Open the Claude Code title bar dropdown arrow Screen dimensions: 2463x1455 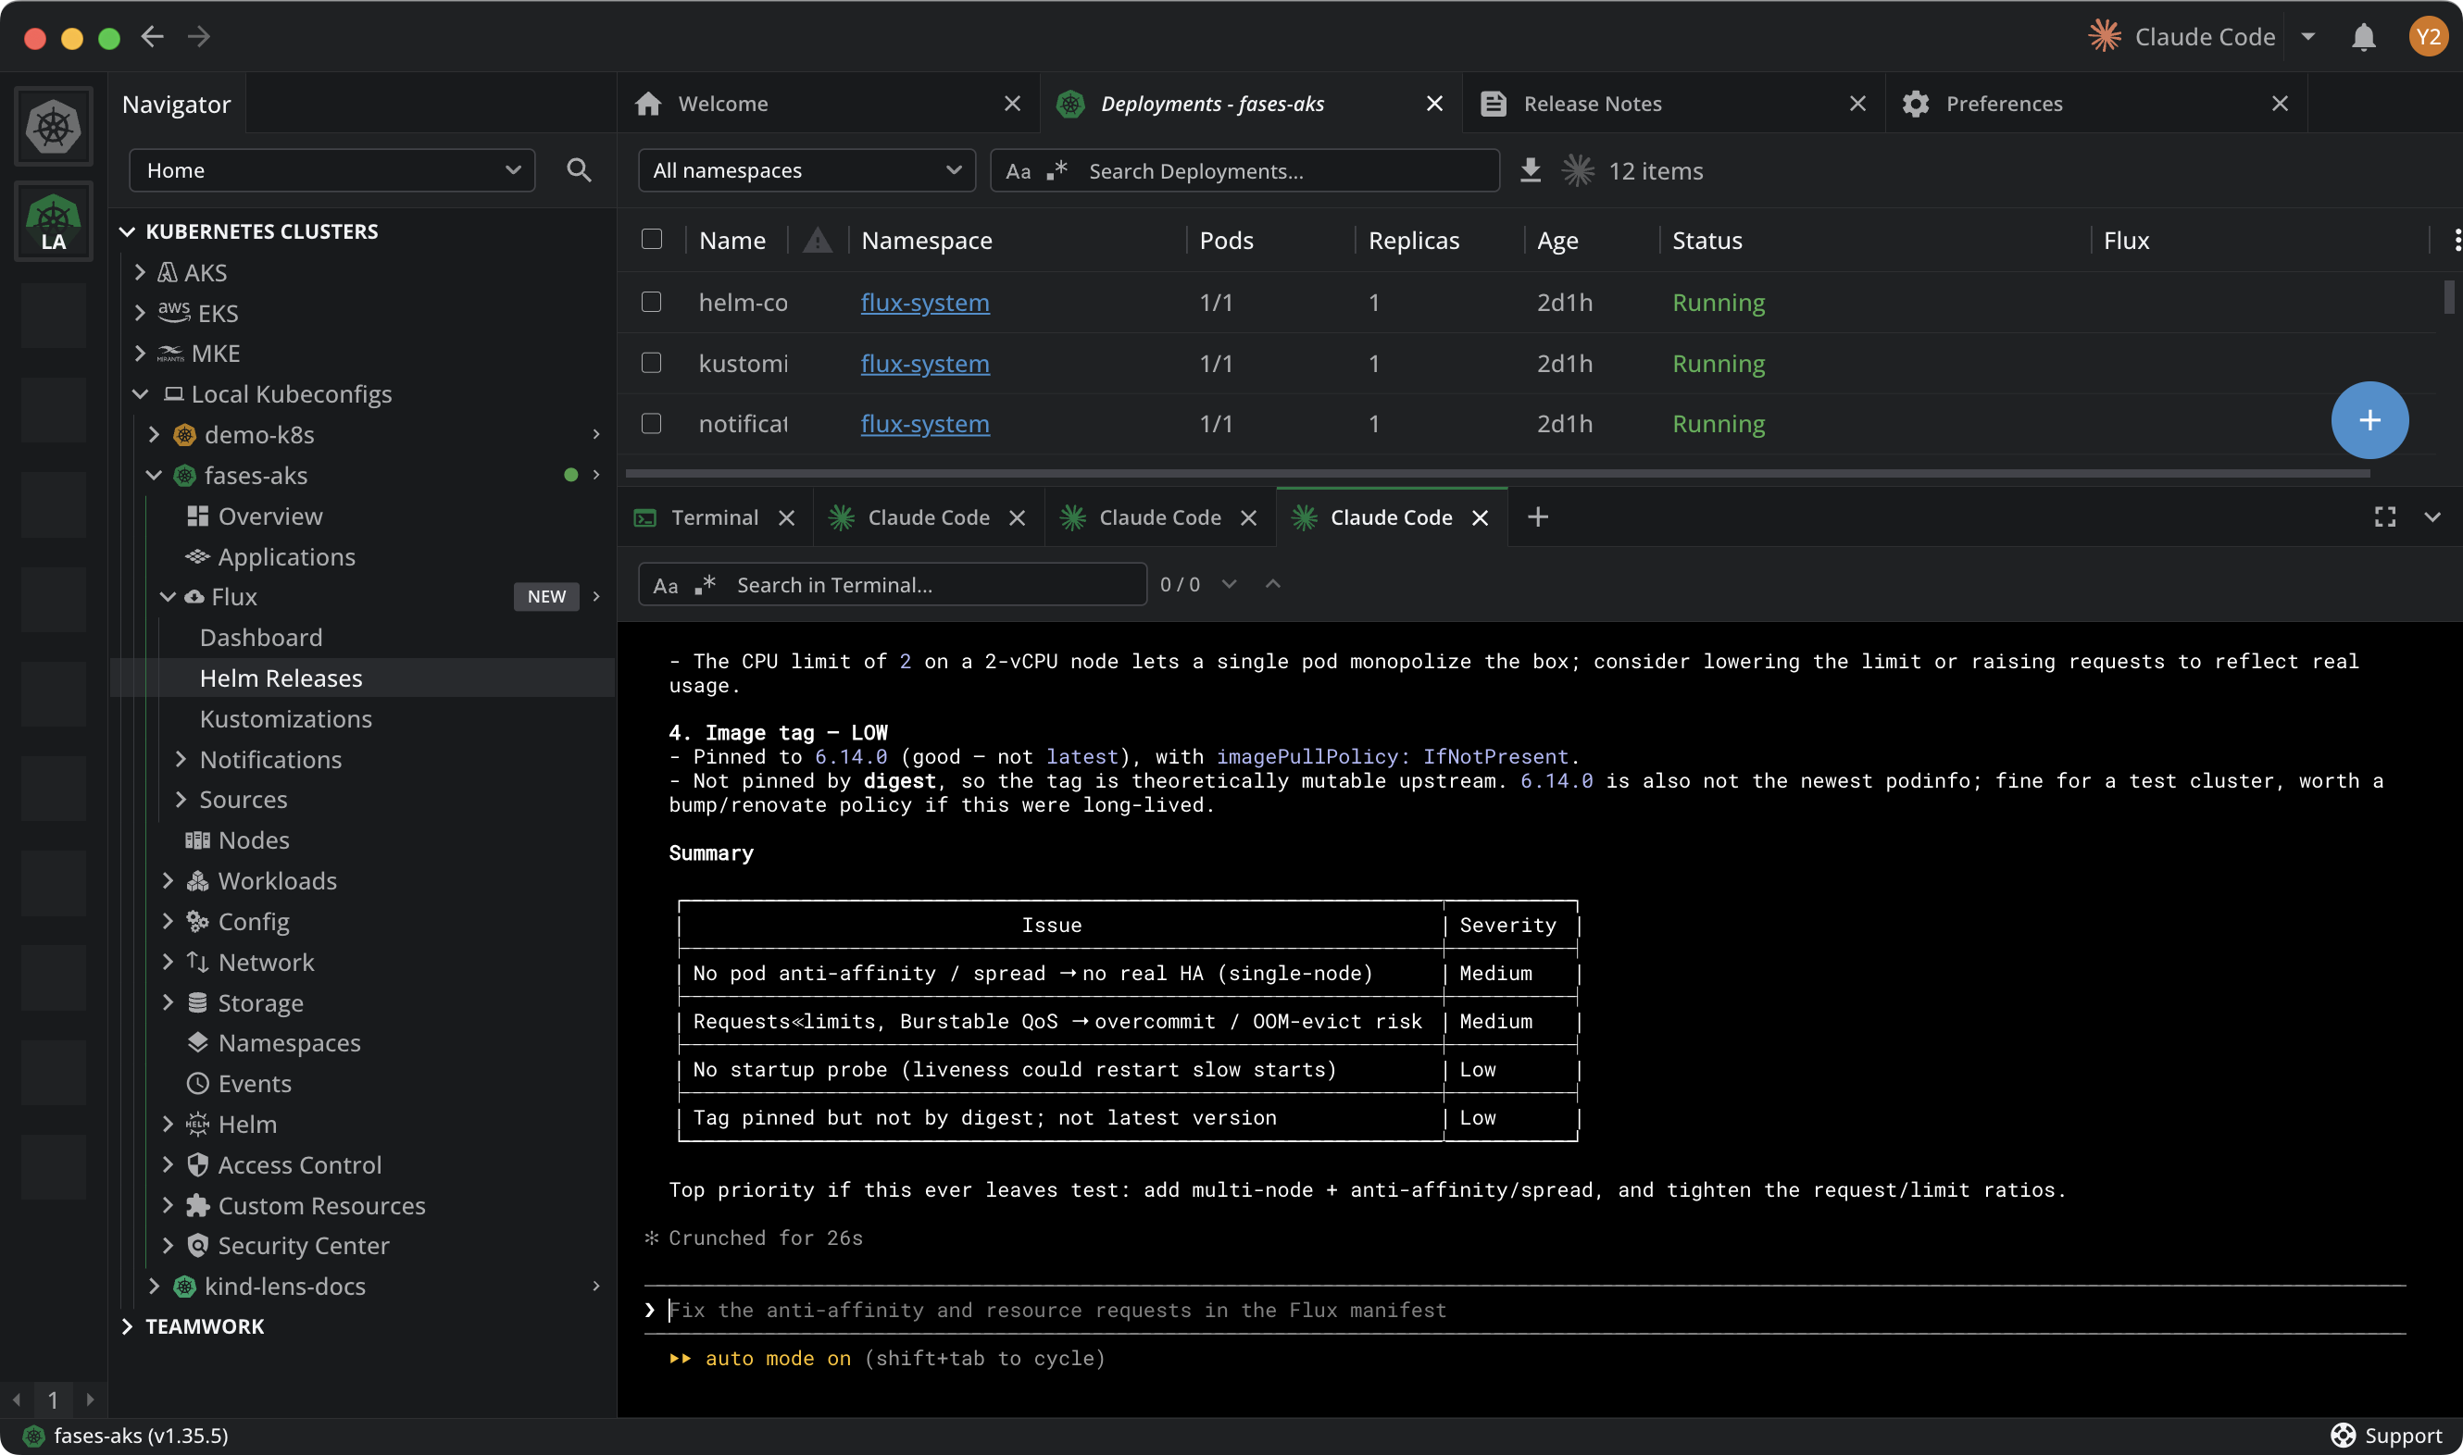2307,37
